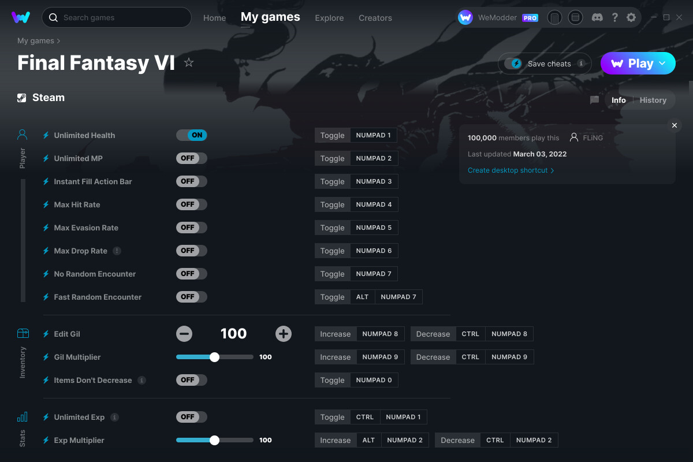Change NUMPAD 8 Increase hotkey for Edit Gil
The width and height of the screenshot is (693, 462).
(x=380, y=334)
